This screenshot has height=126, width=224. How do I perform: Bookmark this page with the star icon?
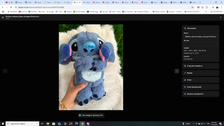(x=192, y=7)
